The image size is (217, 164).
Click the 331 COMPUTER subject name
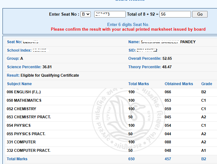[x=21, y=142]
